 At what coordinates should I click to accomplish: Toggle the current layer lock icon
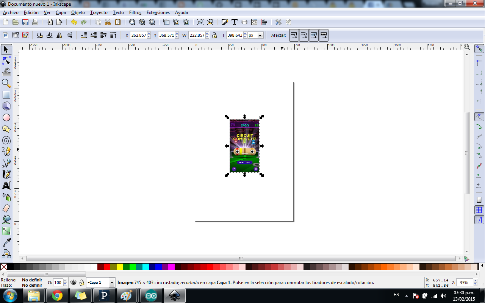82,283
